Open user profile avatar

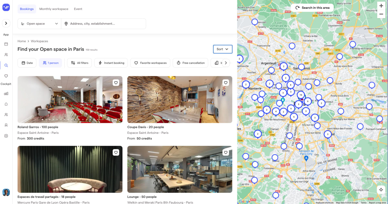coord(6,192)
